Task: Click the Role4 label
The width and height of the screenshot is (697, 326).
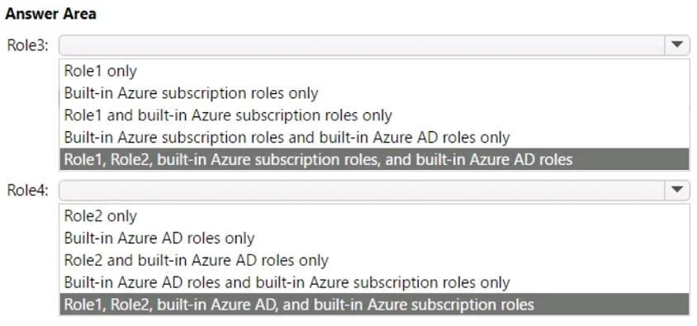Action: (x=27, y=191)
